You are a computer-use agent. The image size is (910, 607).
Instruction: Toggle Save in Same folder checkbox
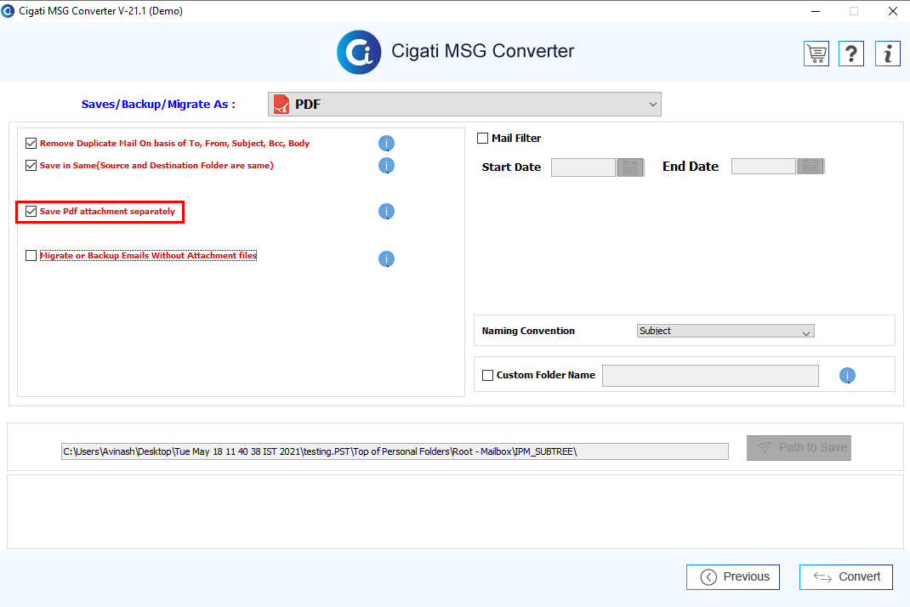click(31, 166)
